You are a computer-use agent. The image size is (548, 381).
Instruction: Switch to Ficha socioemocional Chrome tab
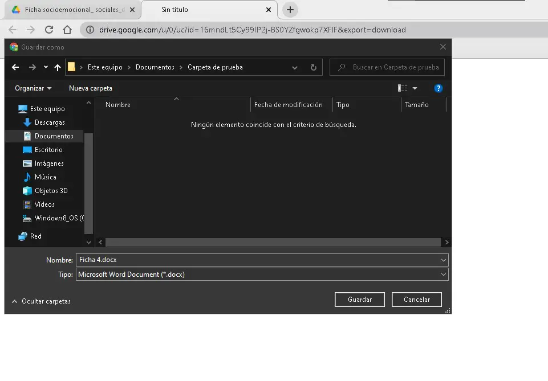click(72, 10)
